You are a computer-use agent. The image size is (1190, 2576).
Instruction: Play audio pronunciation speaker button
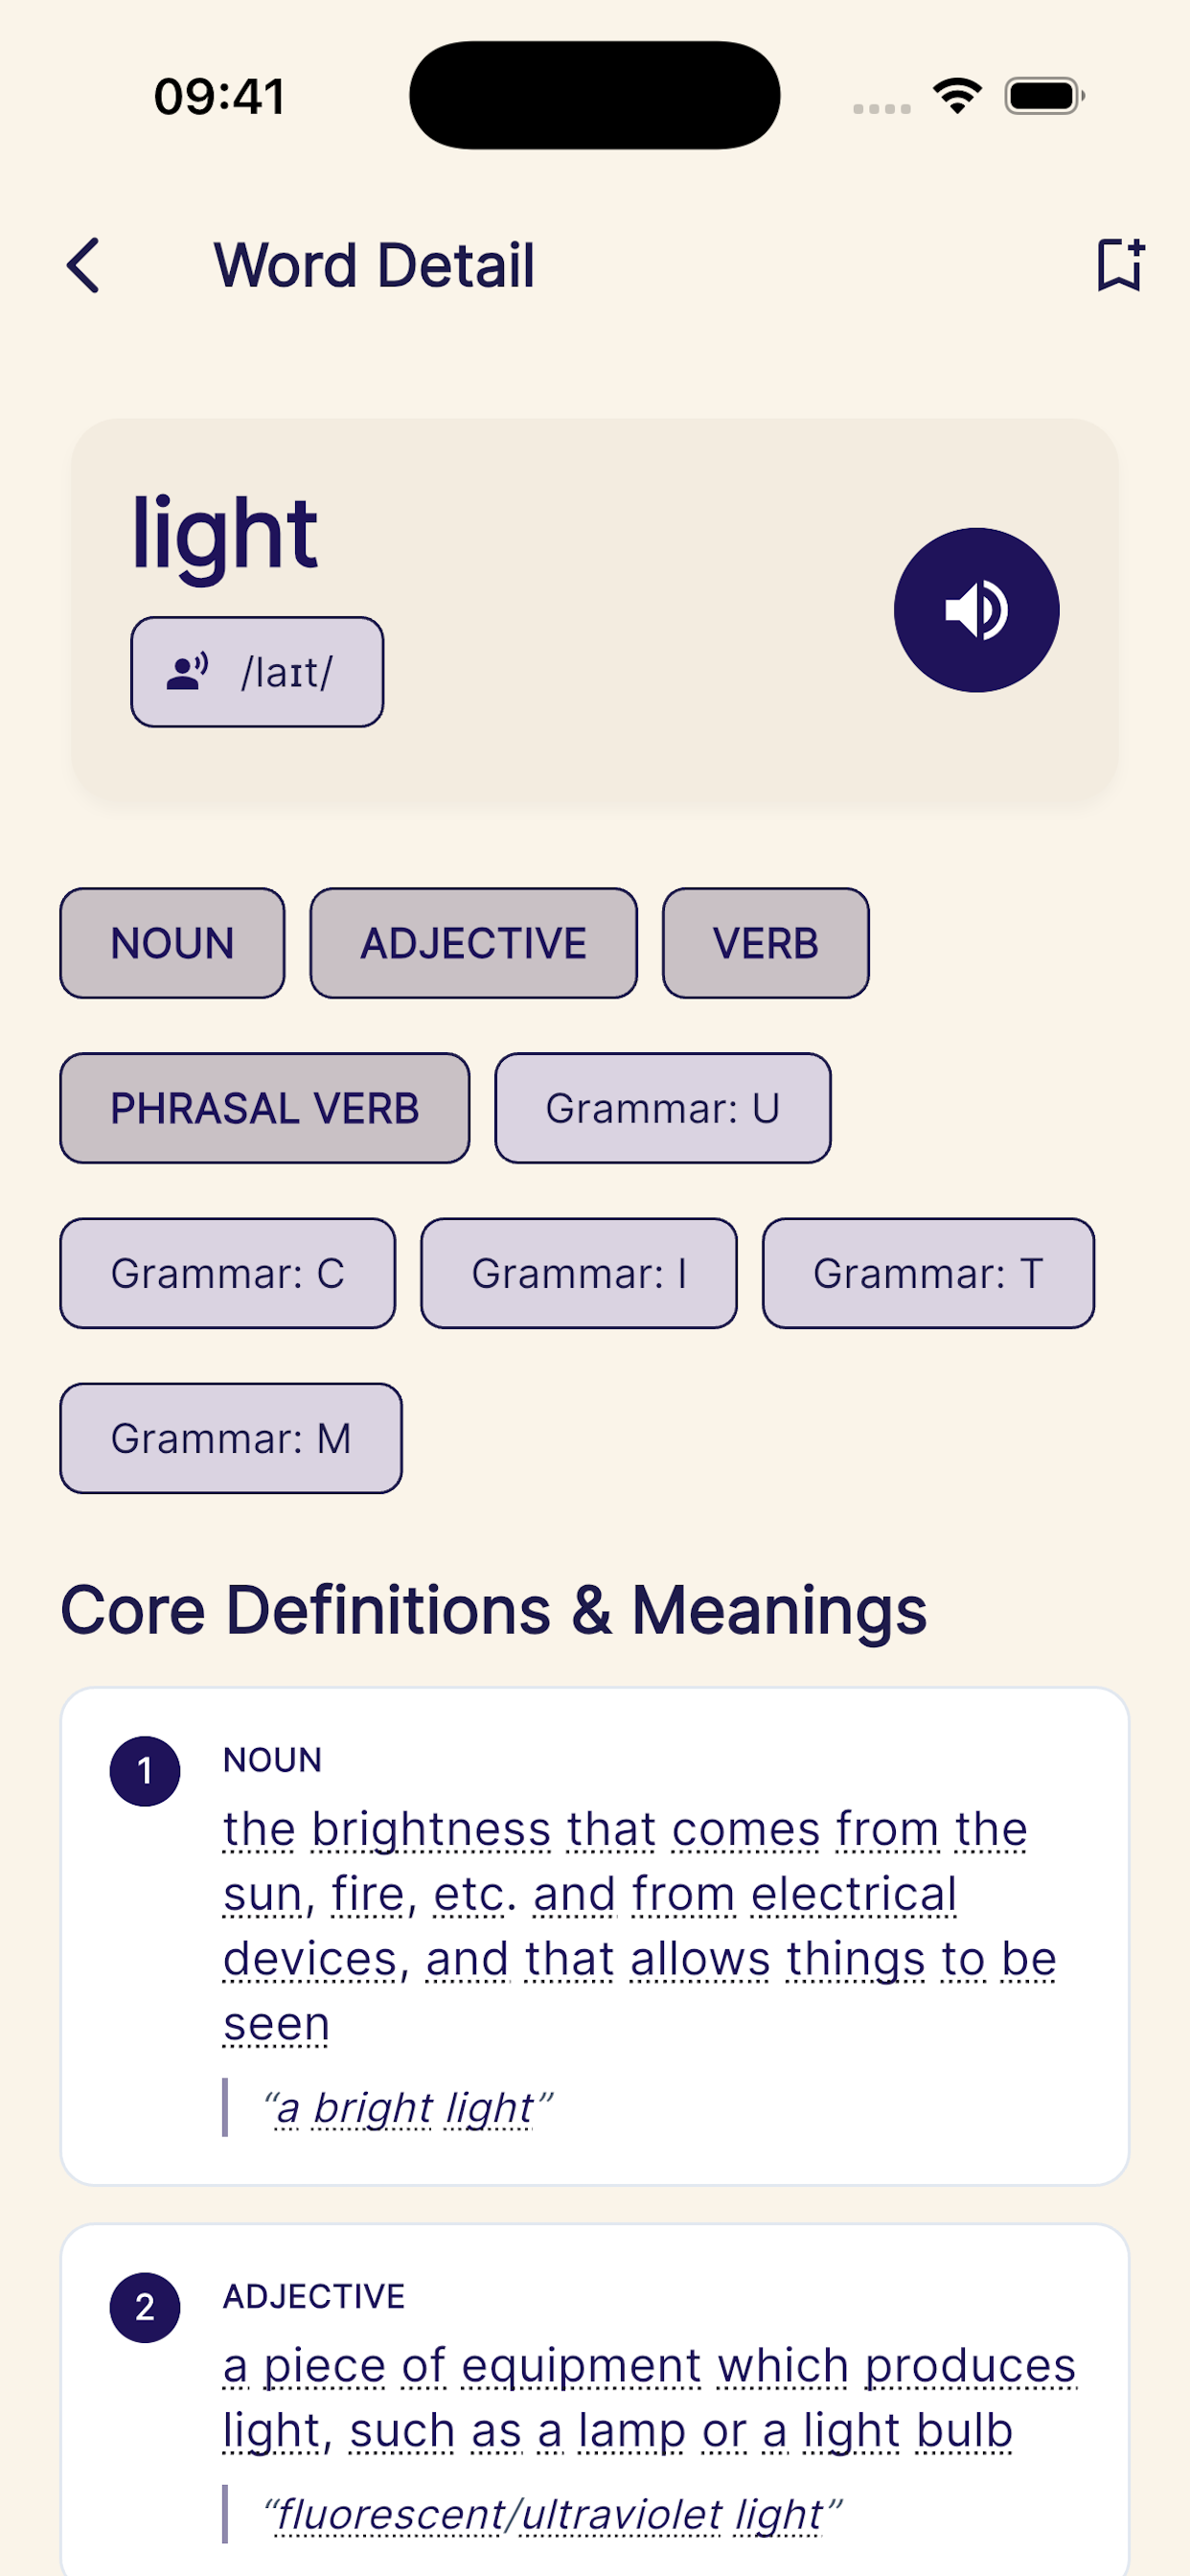976,610
